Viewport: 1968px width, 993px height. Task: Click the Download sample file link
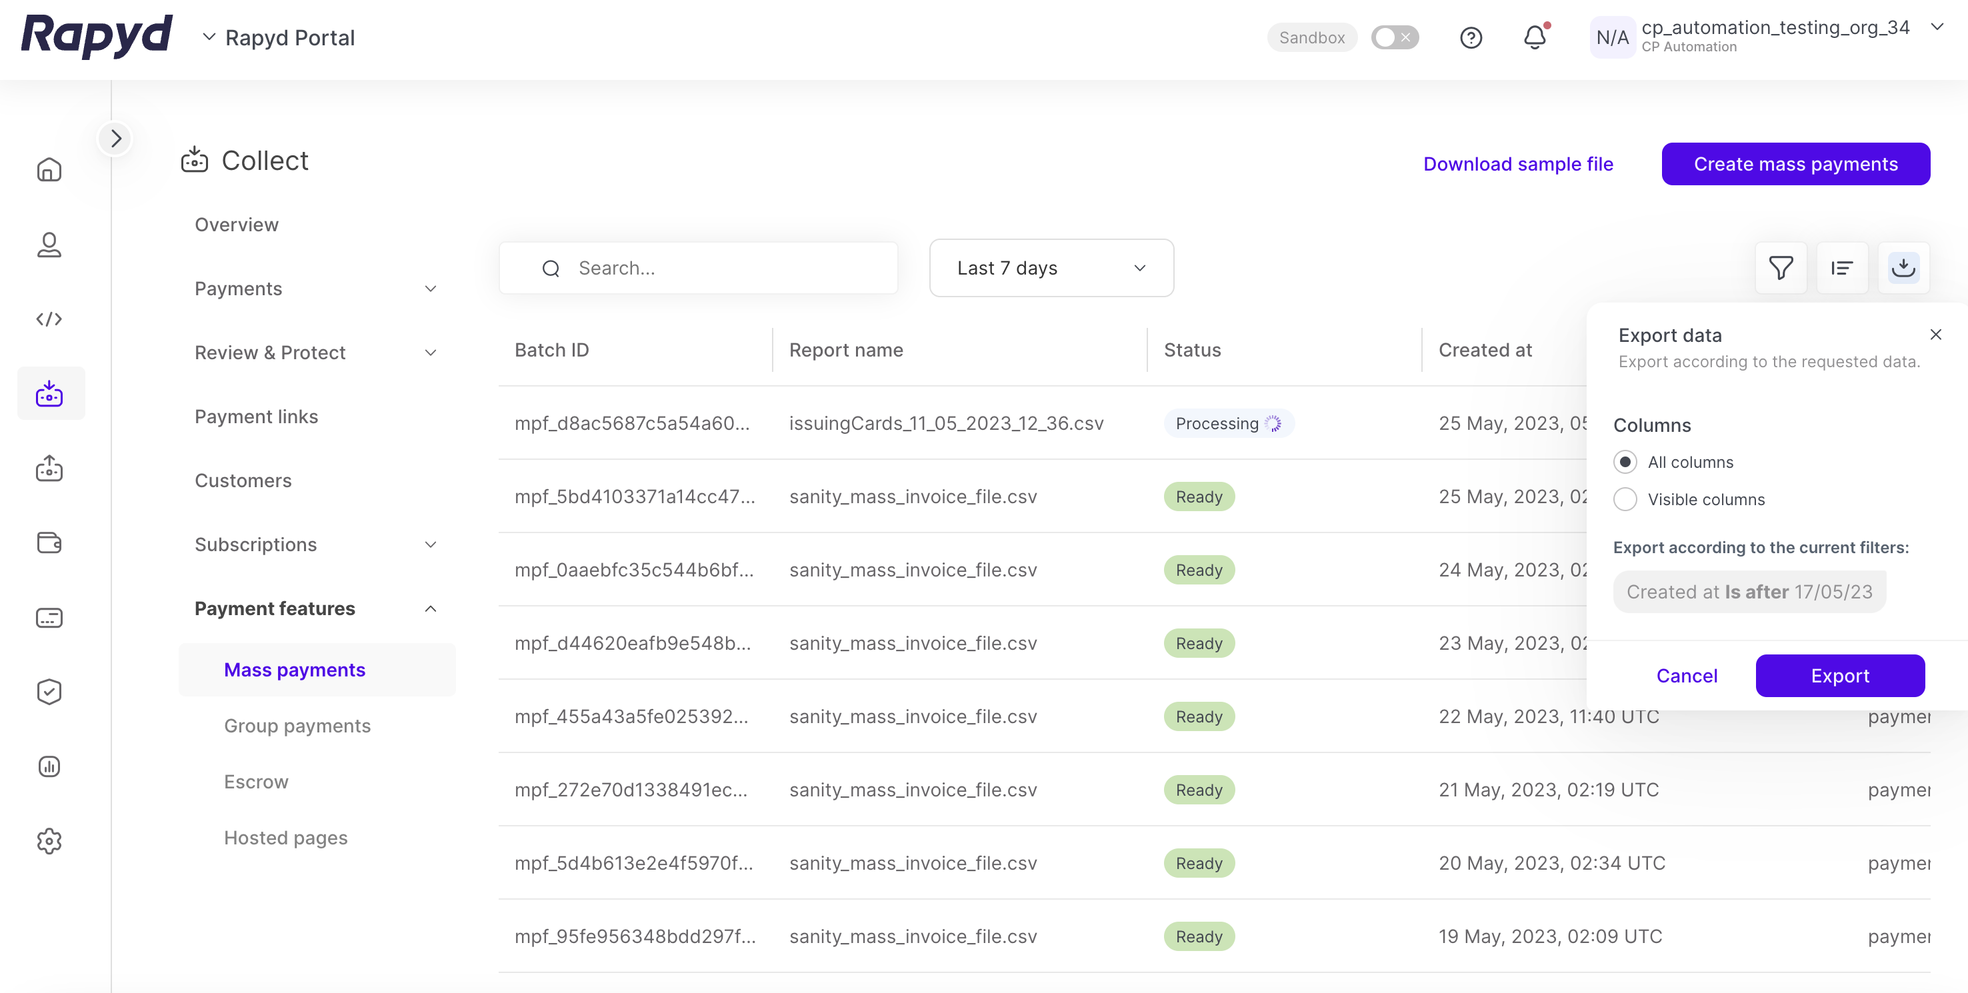(x=1517, y=164)
